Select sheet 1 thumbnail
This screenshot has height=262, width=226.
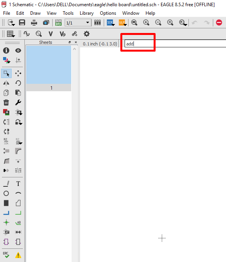[49, 68]
